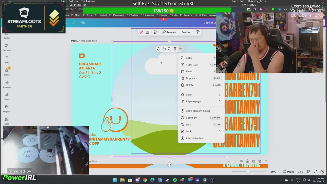Open the Tools panel in sidebar

click(7, 96)
